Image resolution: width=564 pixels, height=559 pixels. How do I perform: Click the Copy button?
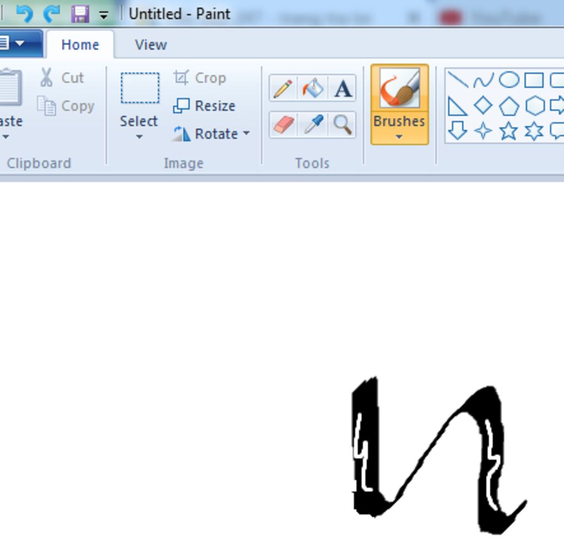[x=66, y=106]
